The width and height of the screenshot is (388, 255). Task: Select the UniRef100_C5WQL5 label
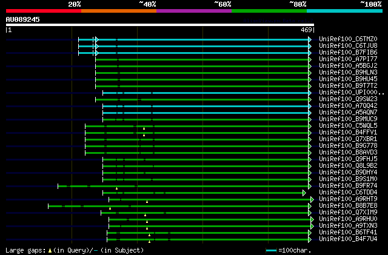(348, 126)
